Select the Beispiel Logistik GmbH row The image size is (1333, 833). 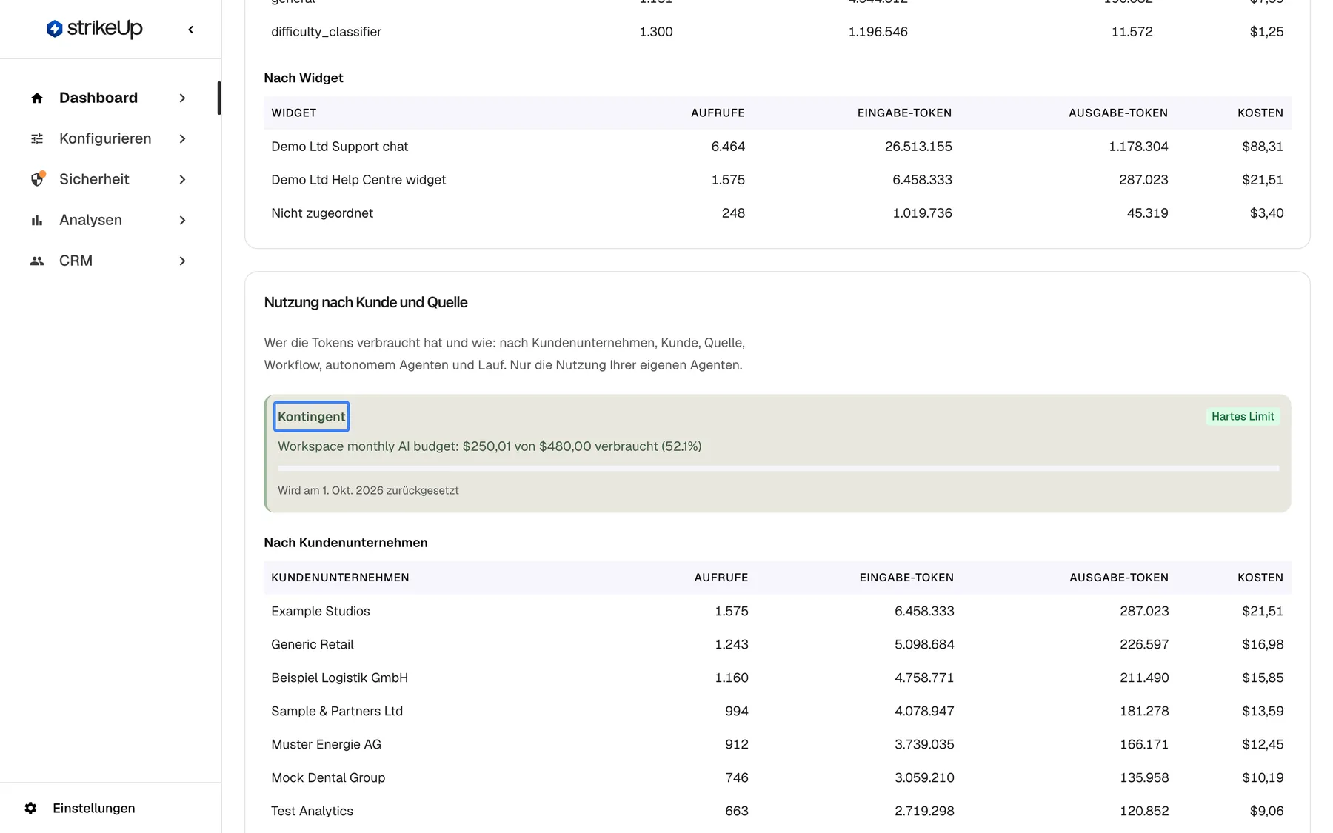click(x=778, y=678)
